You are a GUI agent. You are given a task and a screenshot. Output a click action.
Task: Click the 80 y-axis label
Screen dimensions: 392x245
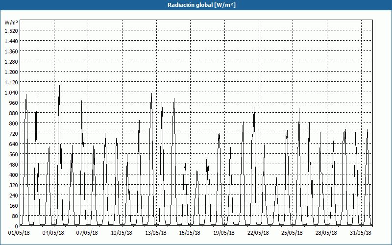(x=16, y=216)
